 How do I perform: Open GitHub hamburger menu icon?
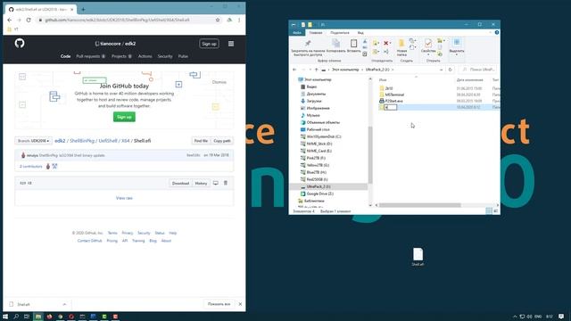coord(231,44)
